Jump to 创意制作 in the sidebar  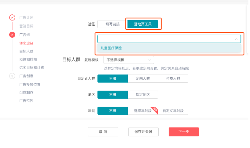(26, 93)
